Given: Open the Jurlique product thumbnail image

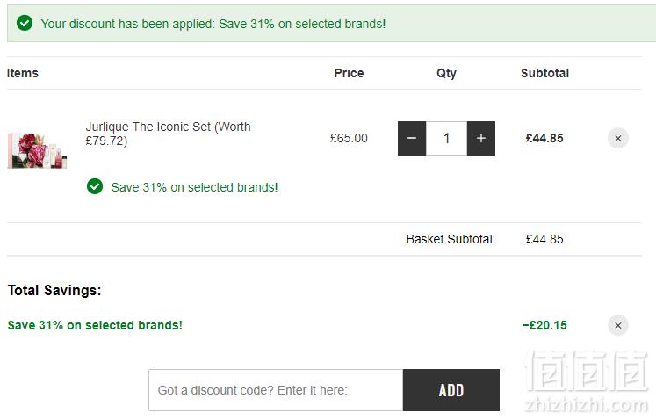Looking at the screenshot, I should tap(37, 150).
